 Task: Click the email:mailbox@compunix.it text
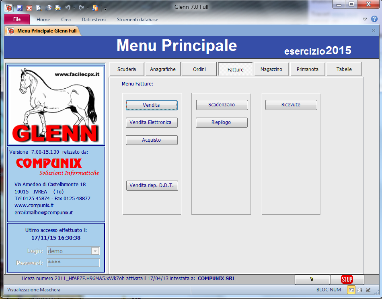43,212
